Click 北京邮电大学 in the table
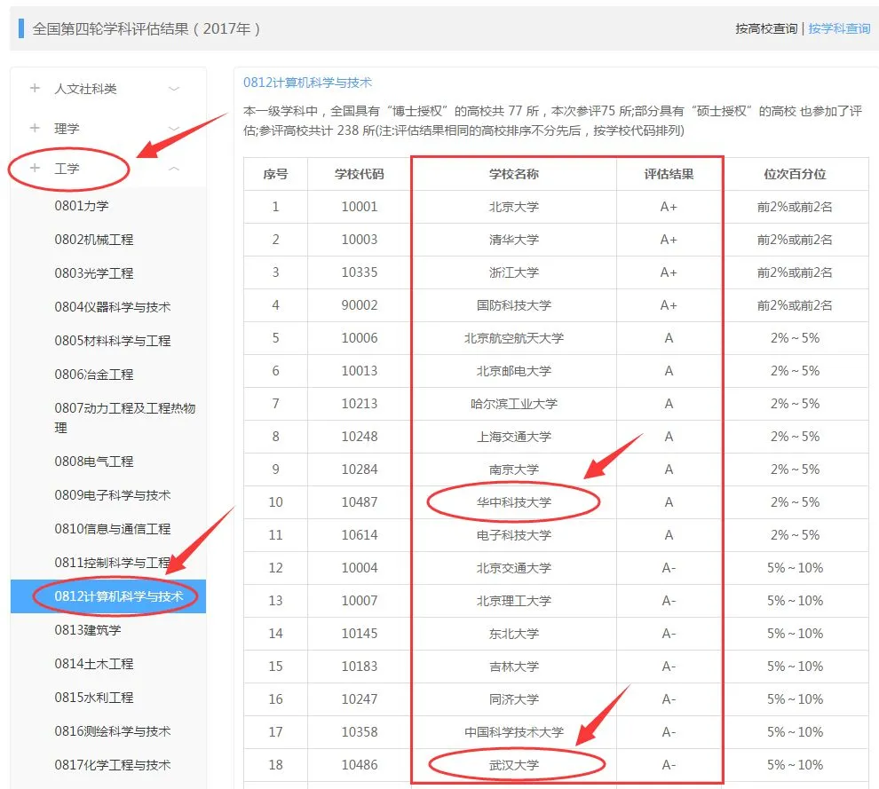The width and height of the screenshot is (879, 789). (513, 370)
